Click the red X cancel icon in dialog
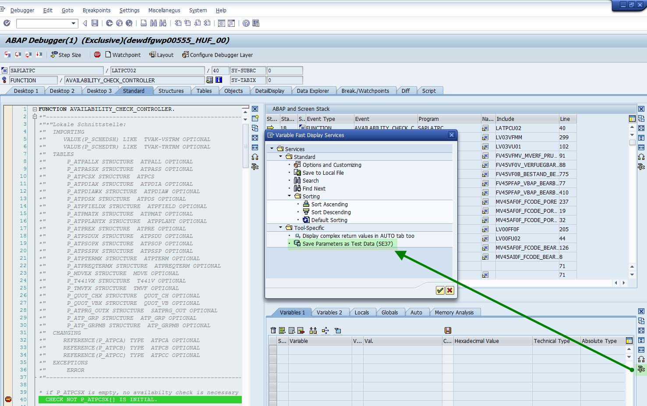647x406 pixels. [x=450, y=290]
